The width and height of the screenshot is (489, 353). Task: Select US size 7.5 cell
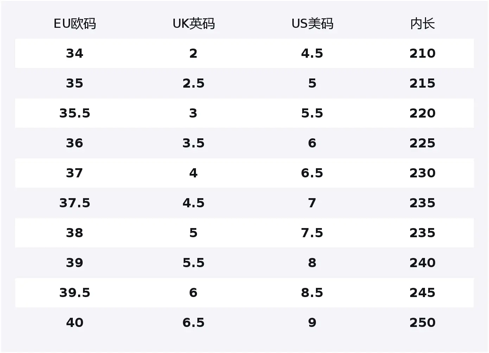pyautogui.click(x=312, y=233)
